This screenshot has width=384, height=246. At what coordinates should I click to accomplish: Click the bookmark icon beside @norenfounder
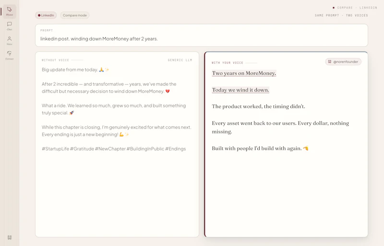(x=330, y=62)
